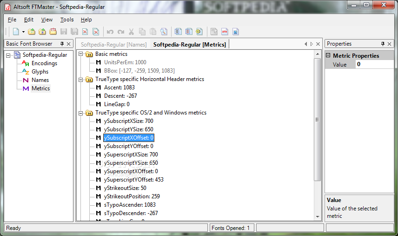Click the Close document red X icon
Viewport: 398px width, 236px height.
[x=85, y=32]
